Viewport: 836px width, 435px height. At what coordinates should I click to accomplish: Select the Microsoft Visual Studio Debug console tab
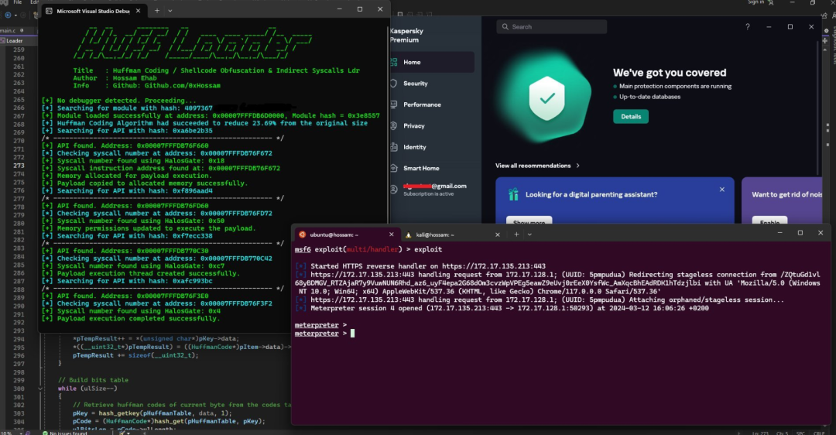[x=94, y=11]
